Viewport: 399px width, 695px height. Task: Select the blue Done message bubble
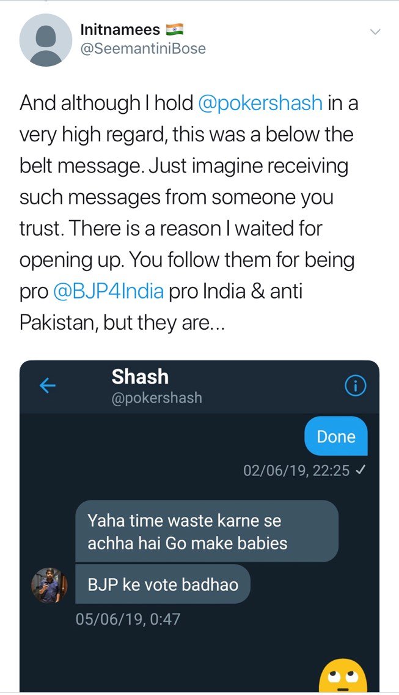pyautogui.click(x=336, y=436)
